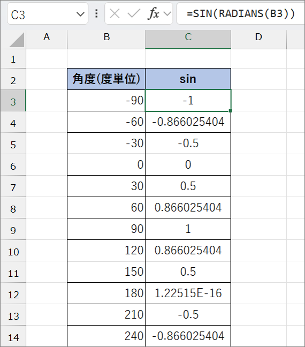Viewport: 305px width, 347px height.
Task: Select cell B6 containing 0
Action: [106, 165]
